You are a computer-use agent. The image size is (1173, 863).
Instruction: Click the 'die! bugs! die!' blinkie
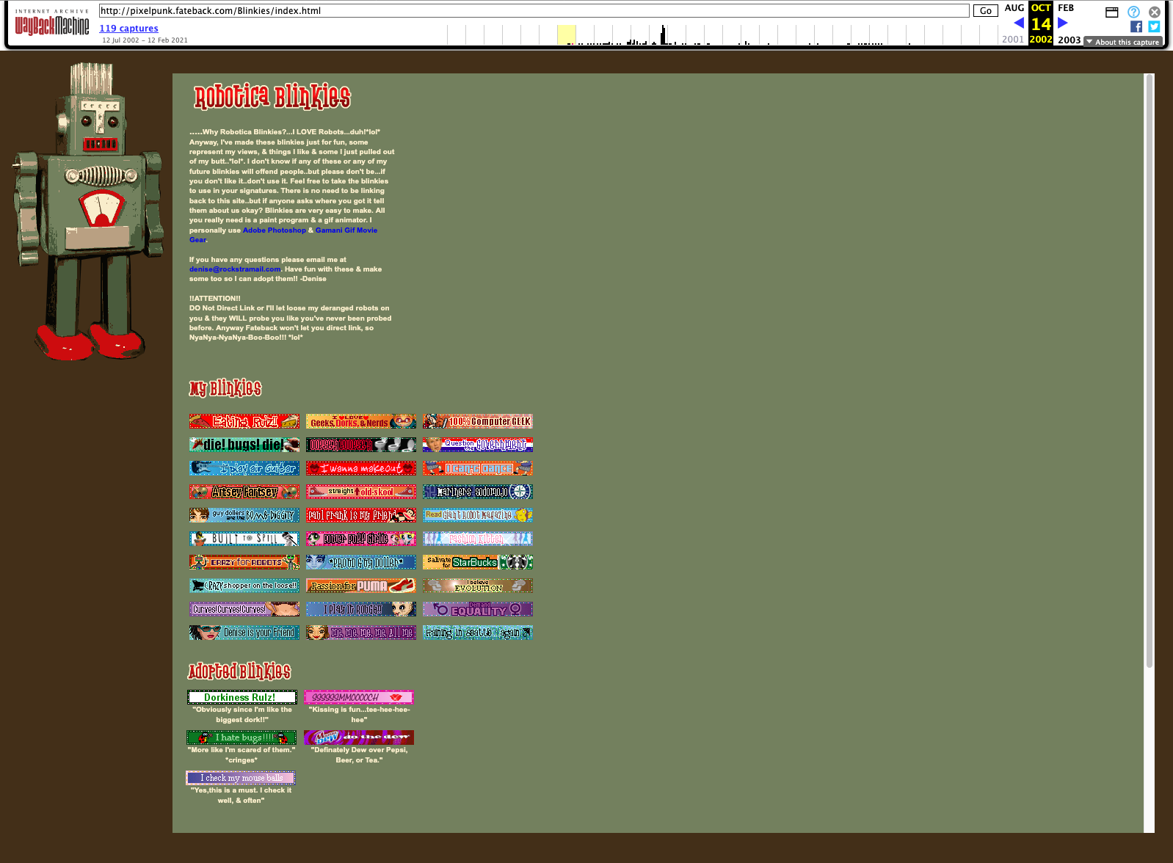(x=244, y=445)
